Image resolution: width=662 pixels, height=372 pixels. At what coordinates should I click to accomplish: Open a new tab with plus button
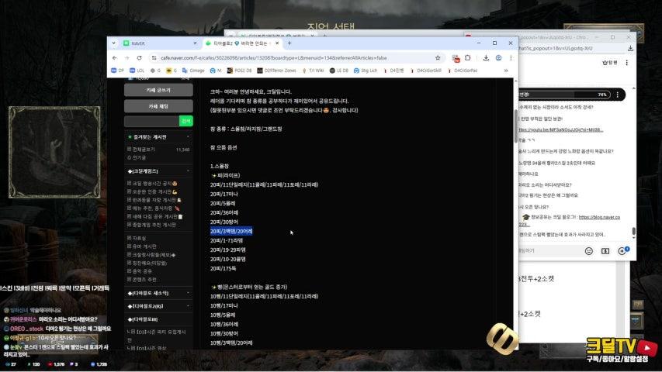(289, 43)
